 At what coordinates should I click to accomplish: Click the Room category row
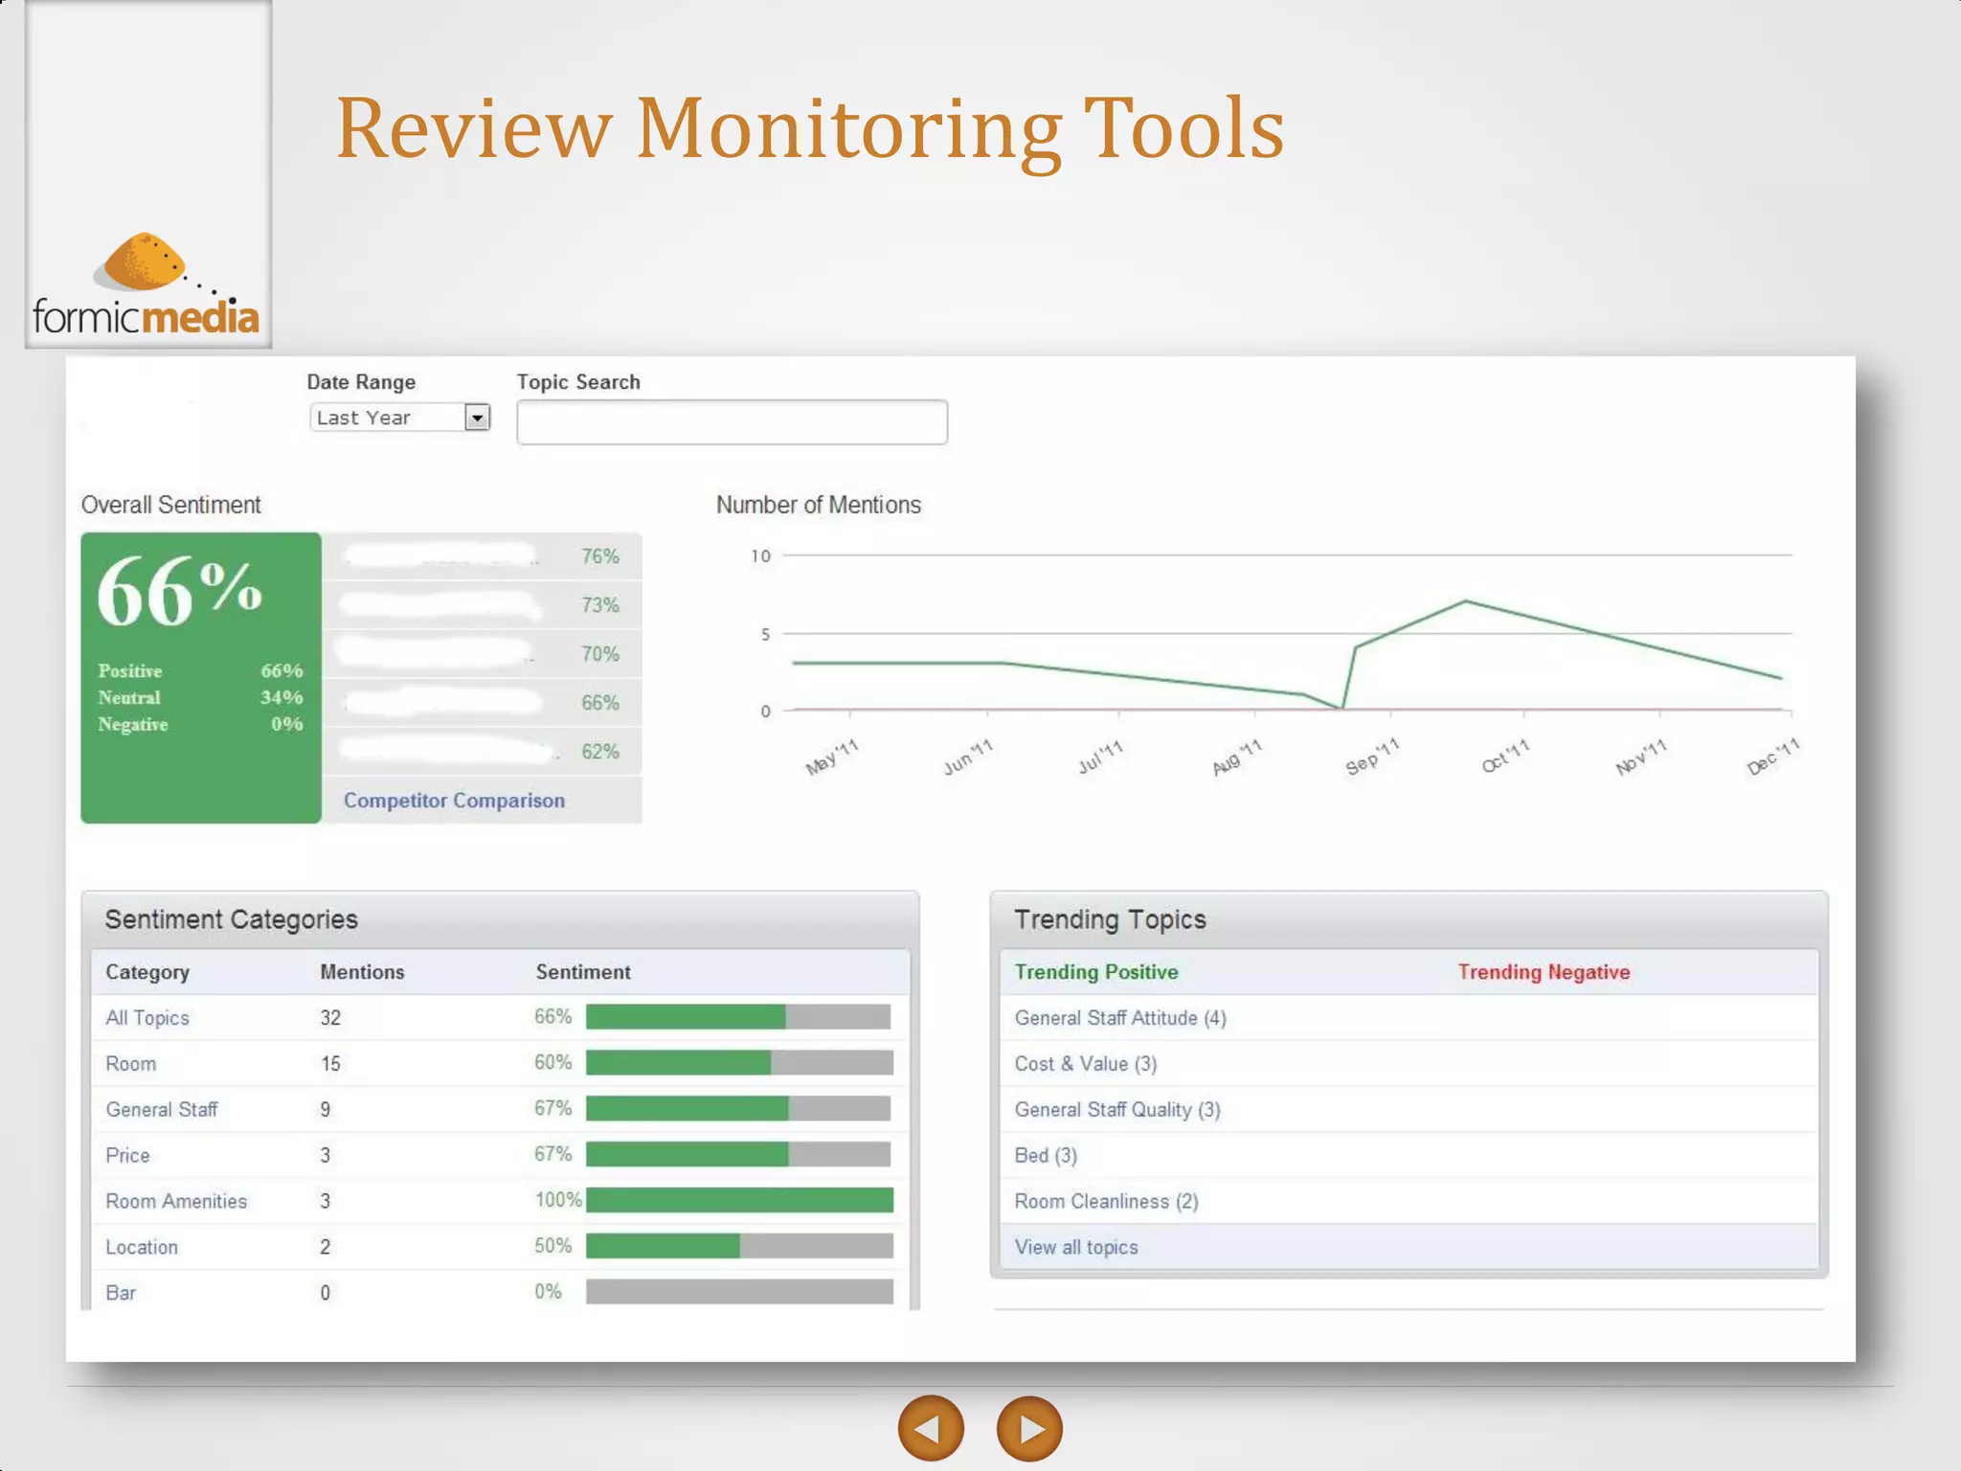(x=500, y=1063)
